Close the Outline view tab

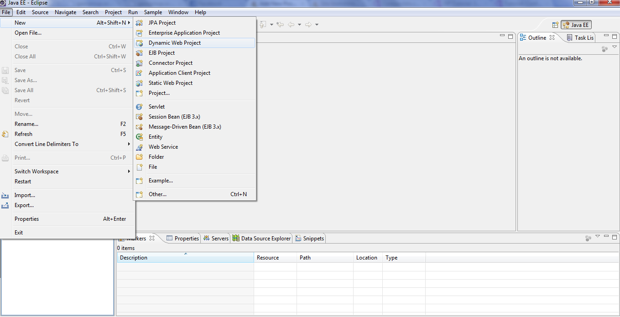tap(552, 37)
